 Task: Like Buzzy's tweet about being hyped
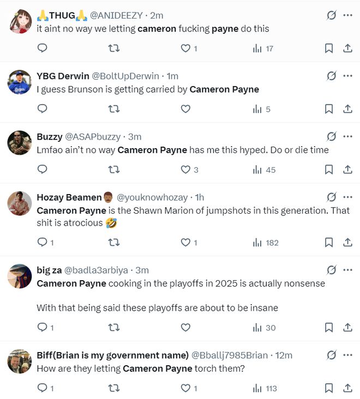(185, 170)
